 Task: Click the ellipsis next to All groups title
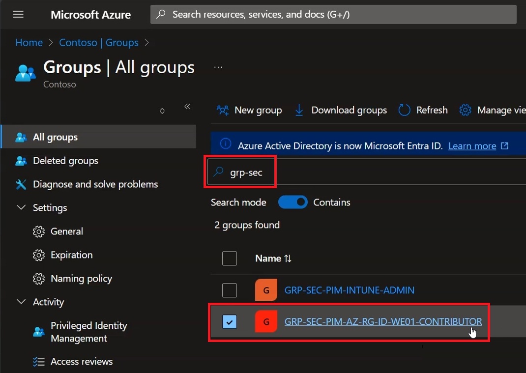click(218, 67)
